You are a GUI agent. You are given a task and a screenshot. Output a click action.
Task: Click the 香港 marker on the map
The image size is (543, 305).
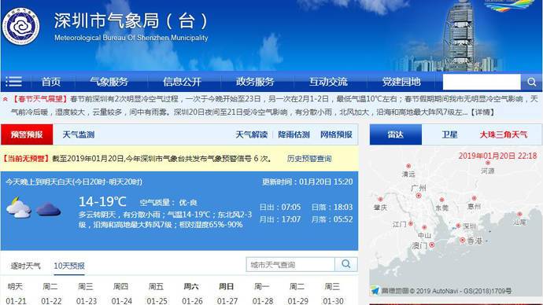click(x=462, y=240)
